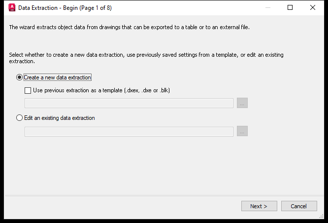This screenshot has width=328, height=223.
Task: Open the template file browse ellipsis button
Action: tap(242, 103)
